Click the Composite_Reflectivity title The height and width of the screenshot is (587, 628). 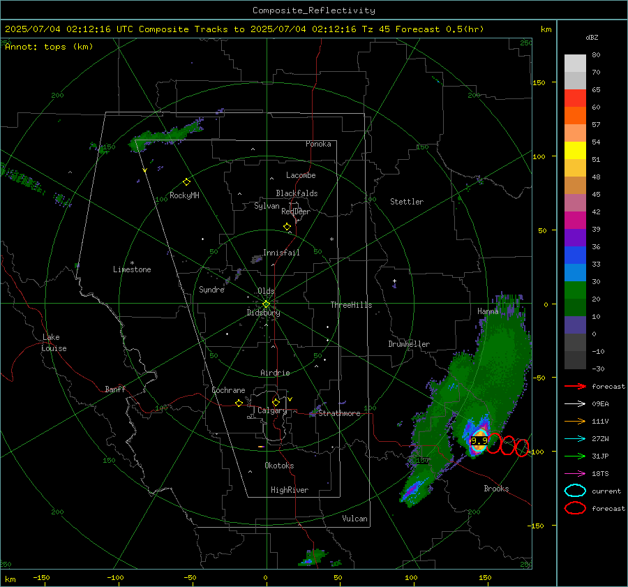coord(314,10)
